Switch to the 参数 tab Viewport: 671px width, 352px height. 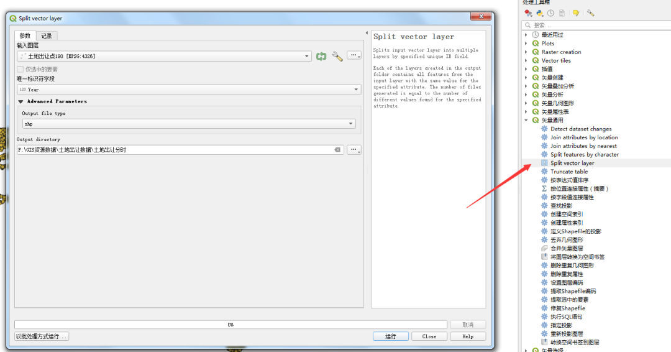[25, 35]
